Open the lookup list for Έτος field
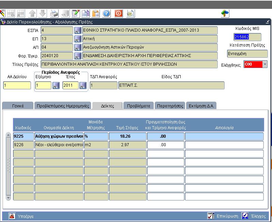This screenshot has width=272, height=222. 83,85
